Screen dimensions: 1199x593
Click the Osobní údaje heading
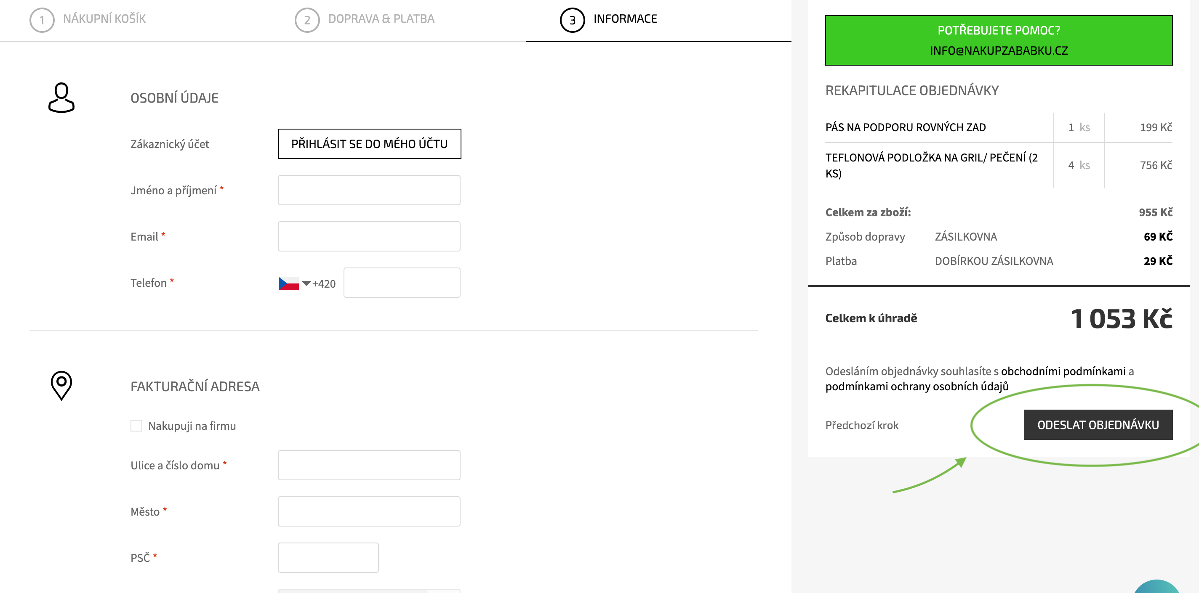click(x=174, y=98)
